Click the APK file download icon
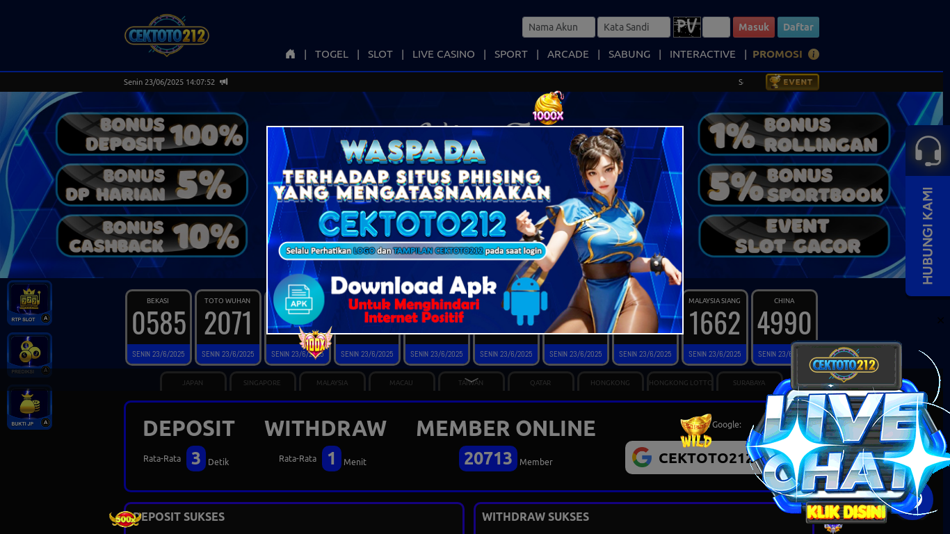 pyautogui.click(x=299, y=300)
